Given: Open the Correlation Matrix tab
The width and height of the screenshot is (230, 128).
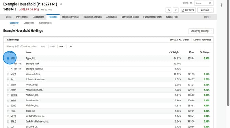Looking at the screenshot, I should 130,17.
